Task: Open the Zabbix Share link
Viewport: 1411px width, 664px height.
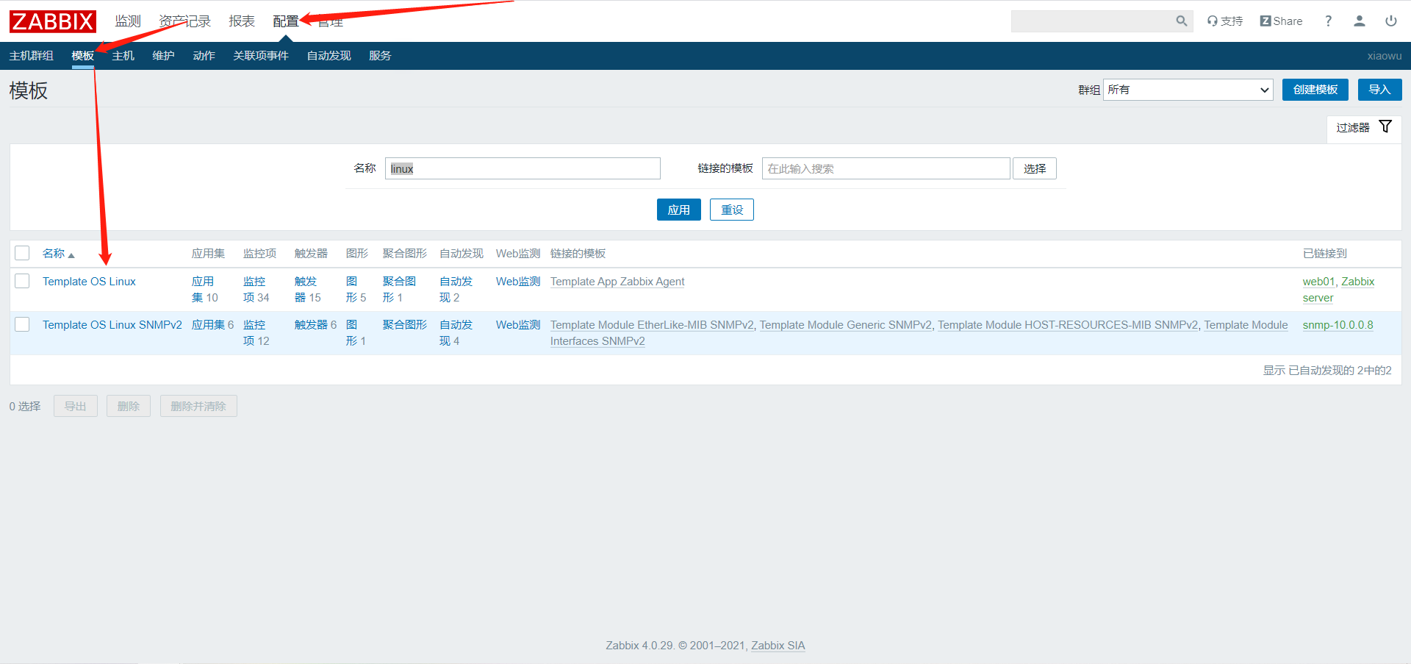Action: coord(1281,21)
